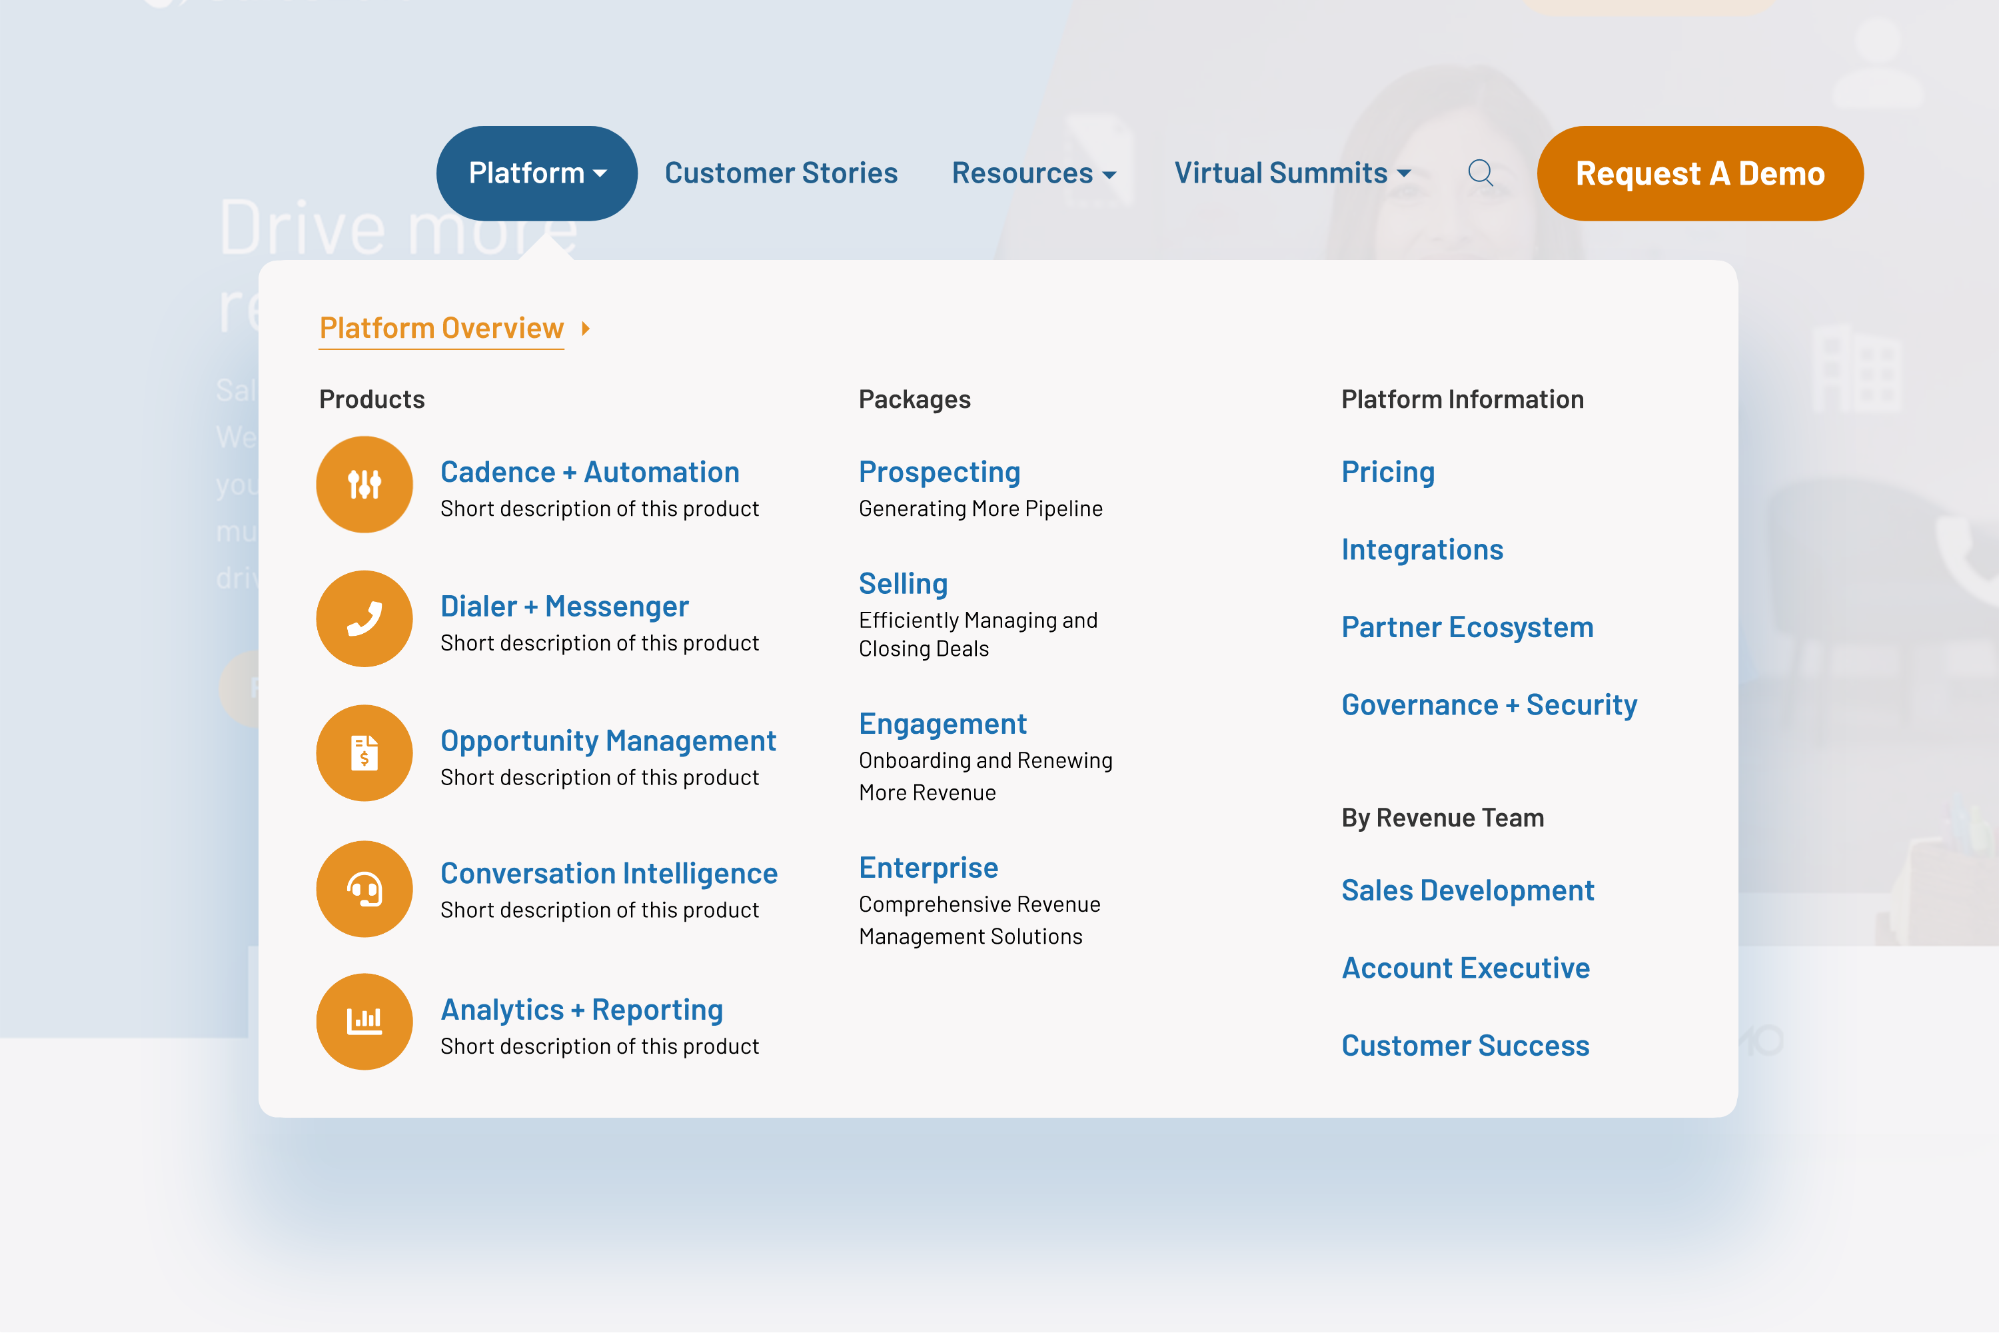Expand the Virtual Summits dropdown
This screenshot has height=1333, width=1999.
[1292, 173]
